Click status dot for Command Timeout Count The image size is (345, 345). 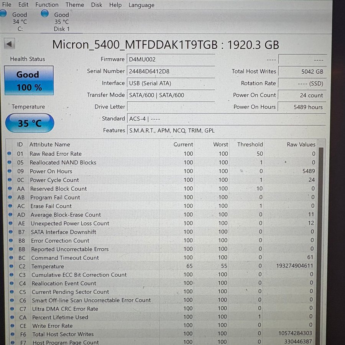[x=10, y=258]
